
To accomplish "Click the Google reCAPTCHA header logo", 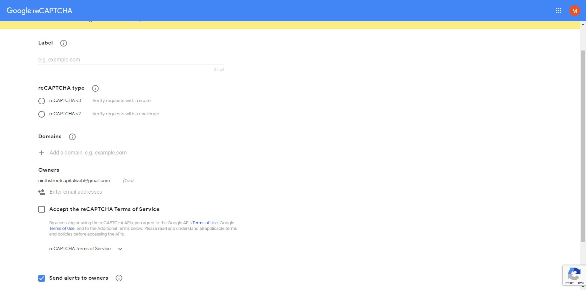I will (39, 11).
